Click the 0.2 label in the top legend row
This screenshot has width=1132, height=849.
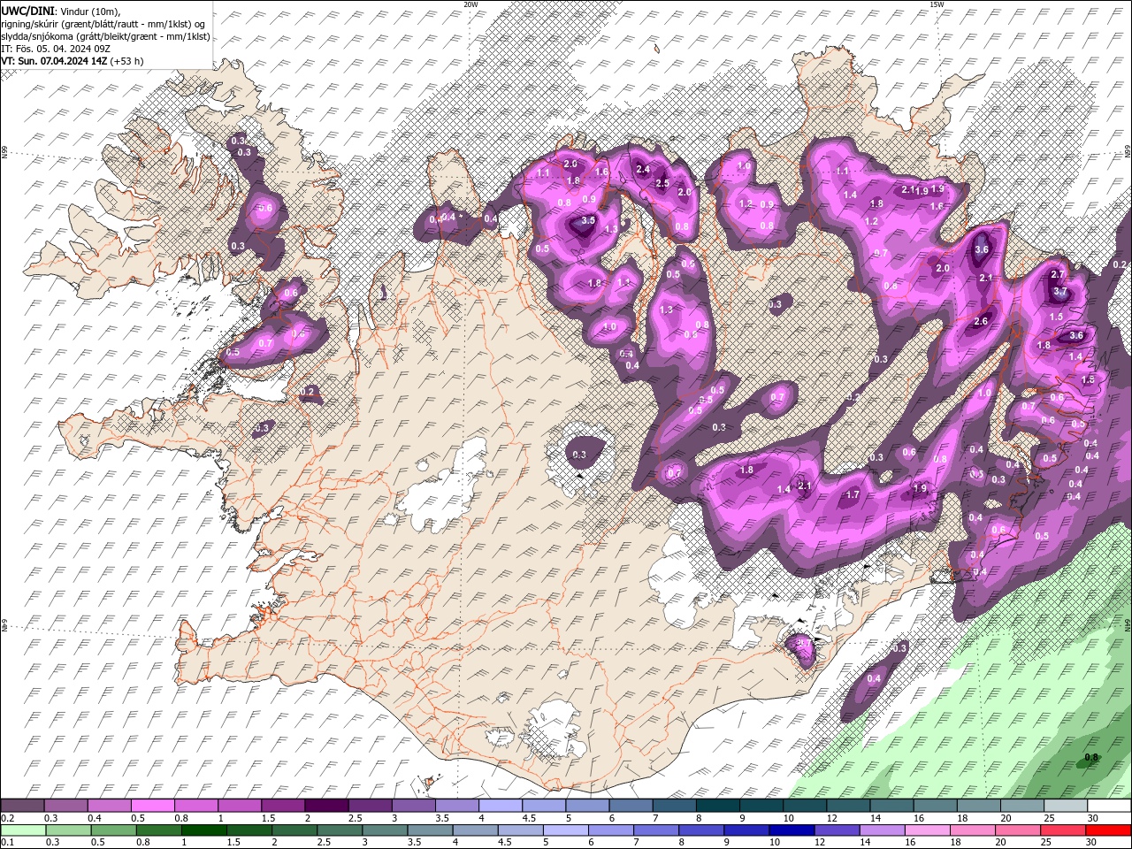[x=7, y=818]
